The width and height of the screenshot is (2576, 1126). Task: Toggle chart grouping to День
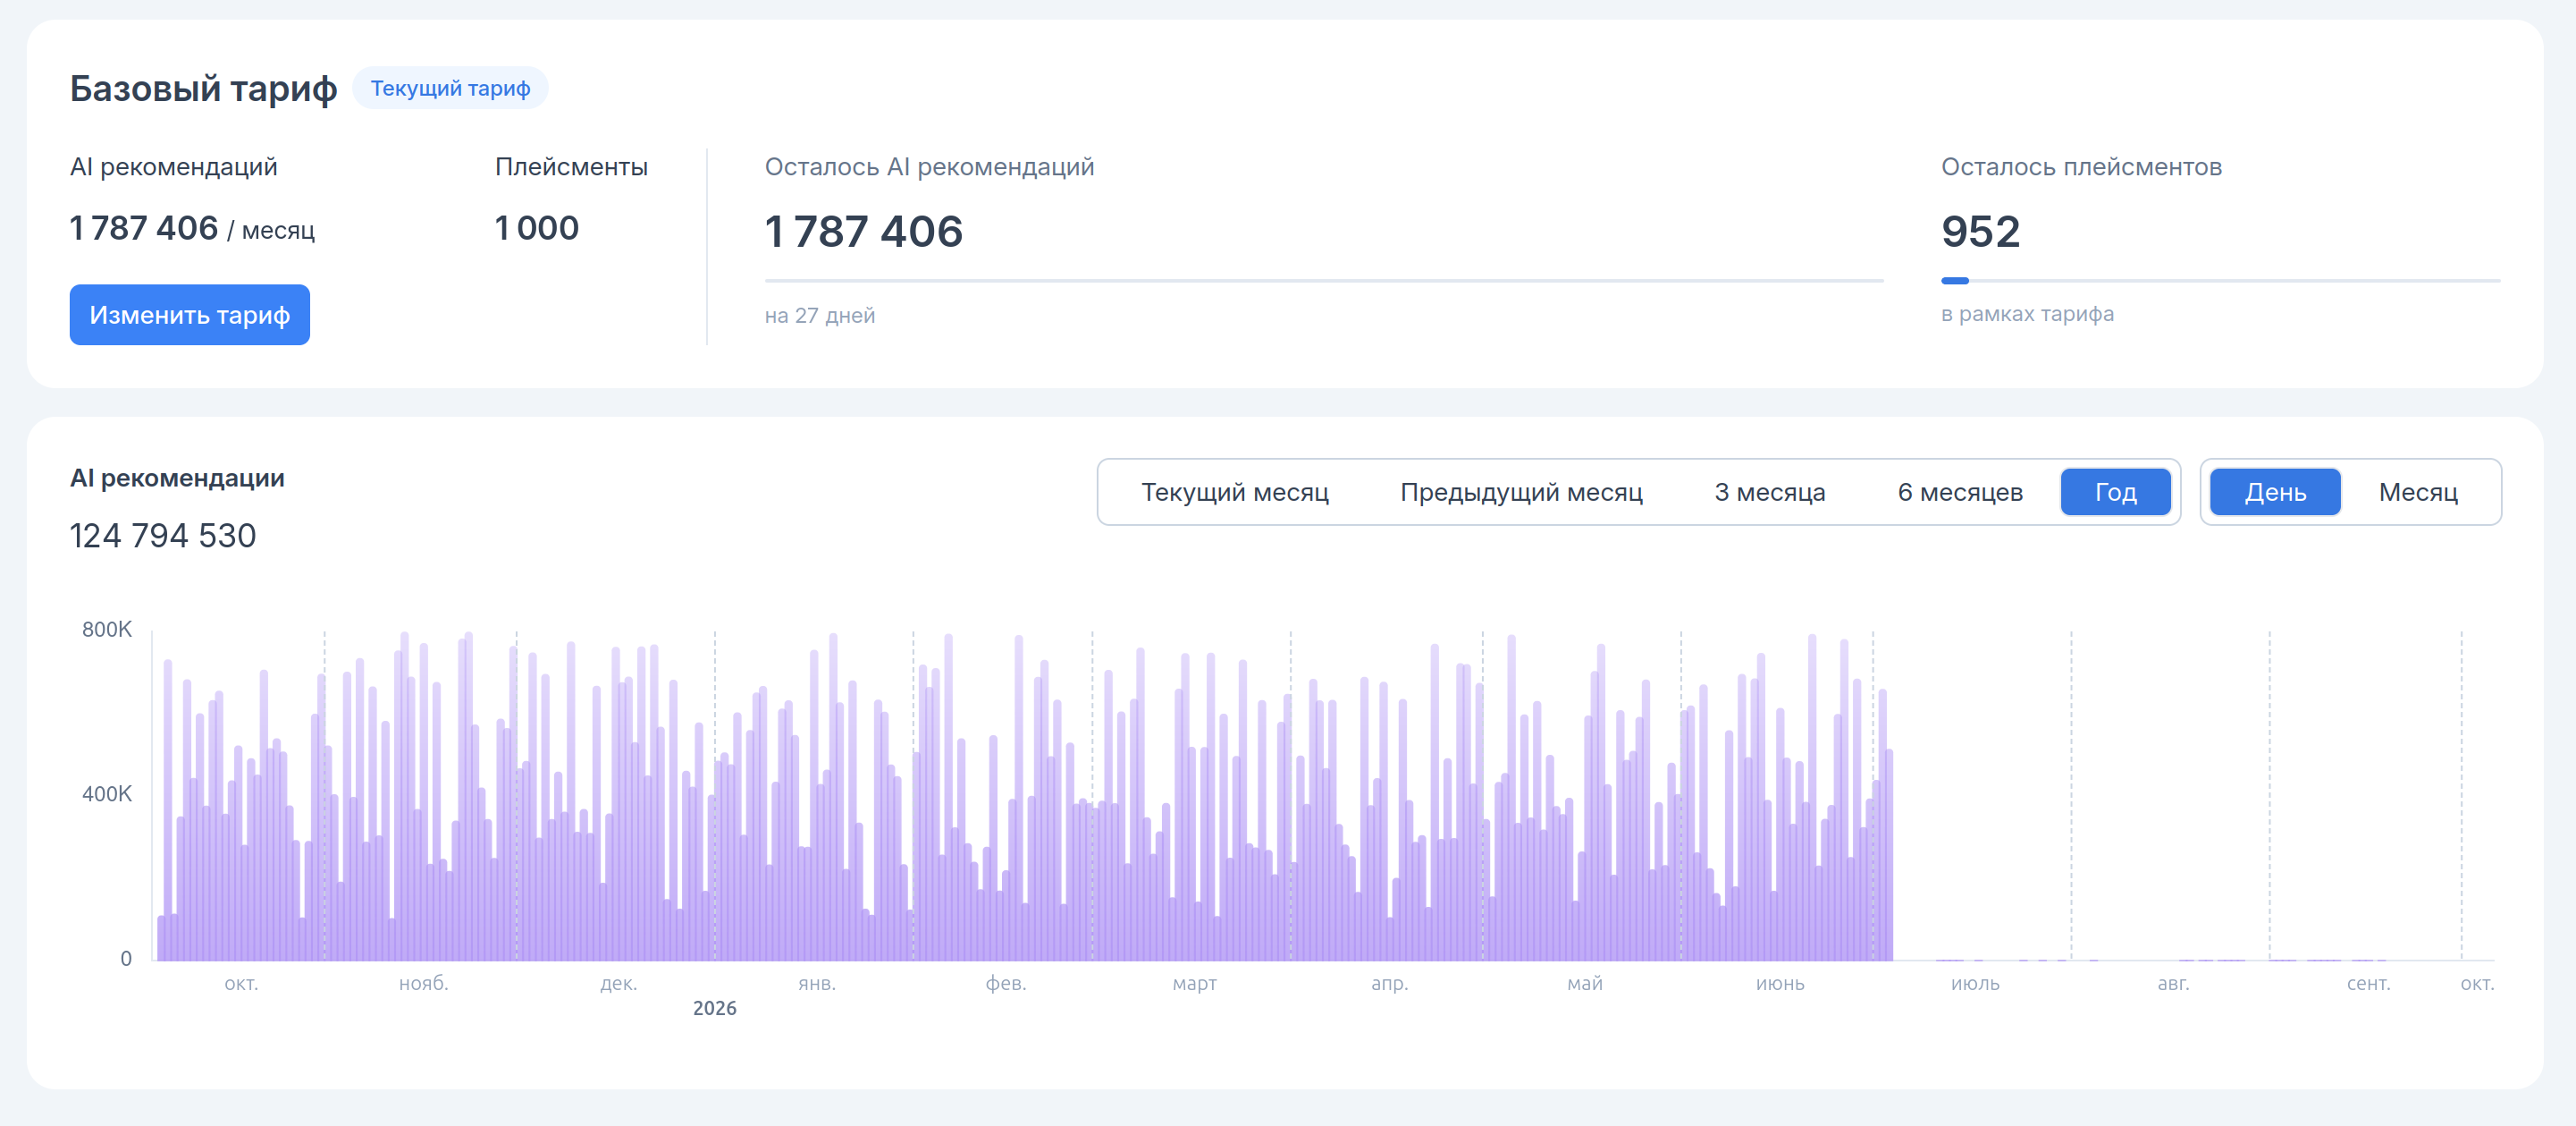pos(2276,493)
